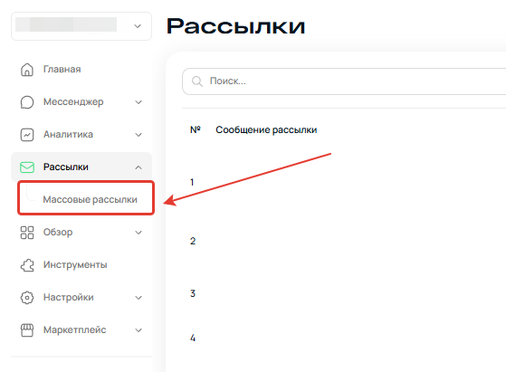The image size is (506, 372).
Task: Open the Мессенджер menu item
Action: [73, 102]
